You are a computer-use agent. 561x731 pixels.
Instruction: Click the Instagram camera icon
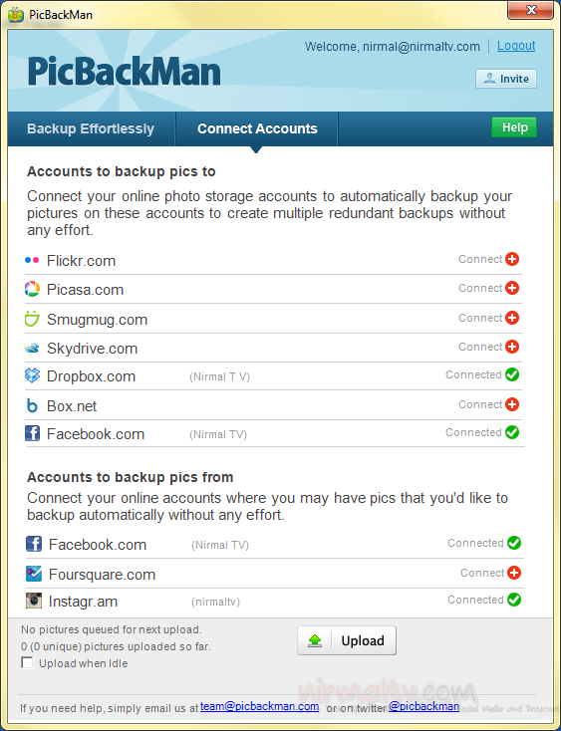pos(34,601)
